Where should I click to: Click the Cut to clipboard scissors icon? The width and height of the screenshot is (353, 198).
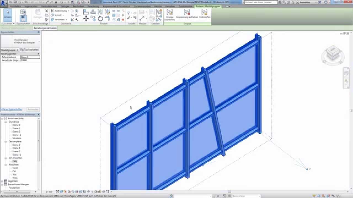point(47,11)
